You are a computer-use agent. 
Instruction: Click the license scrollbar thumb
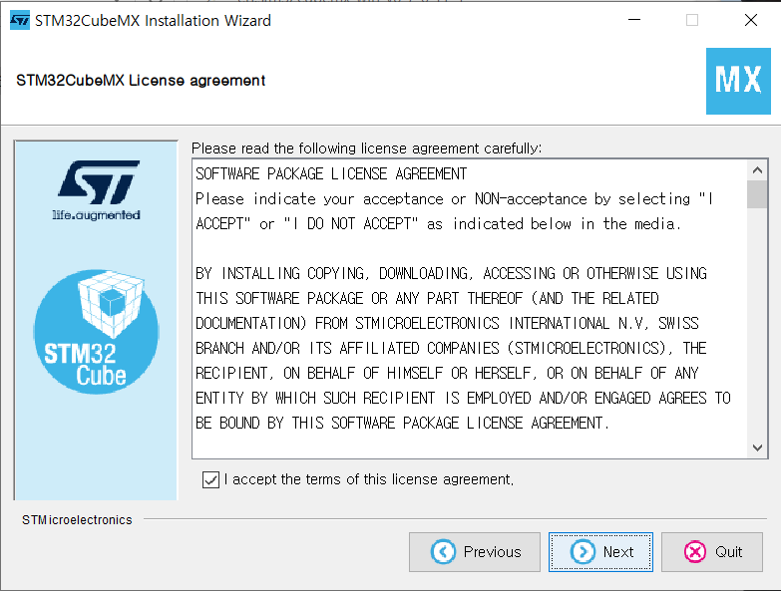pyautogui.click(x=757, y=194)
